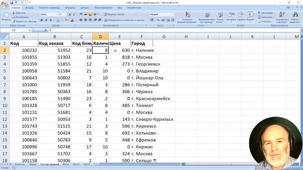This screenshot has height=170, width=303.
Task: Align text left
Action: (x=81, y=20)
